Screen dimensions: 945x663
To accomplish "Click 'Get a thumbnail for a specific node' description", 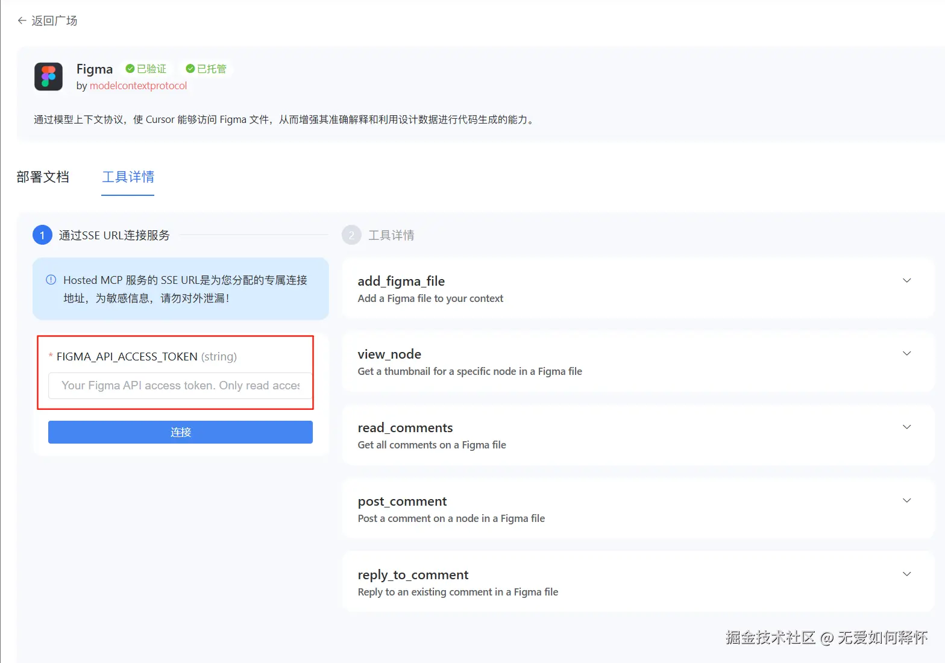I will (x=470, y=371).
